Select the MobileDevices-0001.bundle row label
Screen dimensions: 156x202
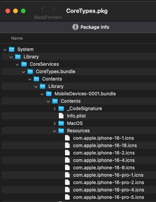point(85,94)
